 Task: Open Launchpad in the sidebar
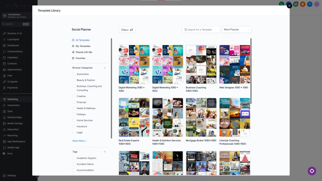pyautogui.click(x=13, y=39)
